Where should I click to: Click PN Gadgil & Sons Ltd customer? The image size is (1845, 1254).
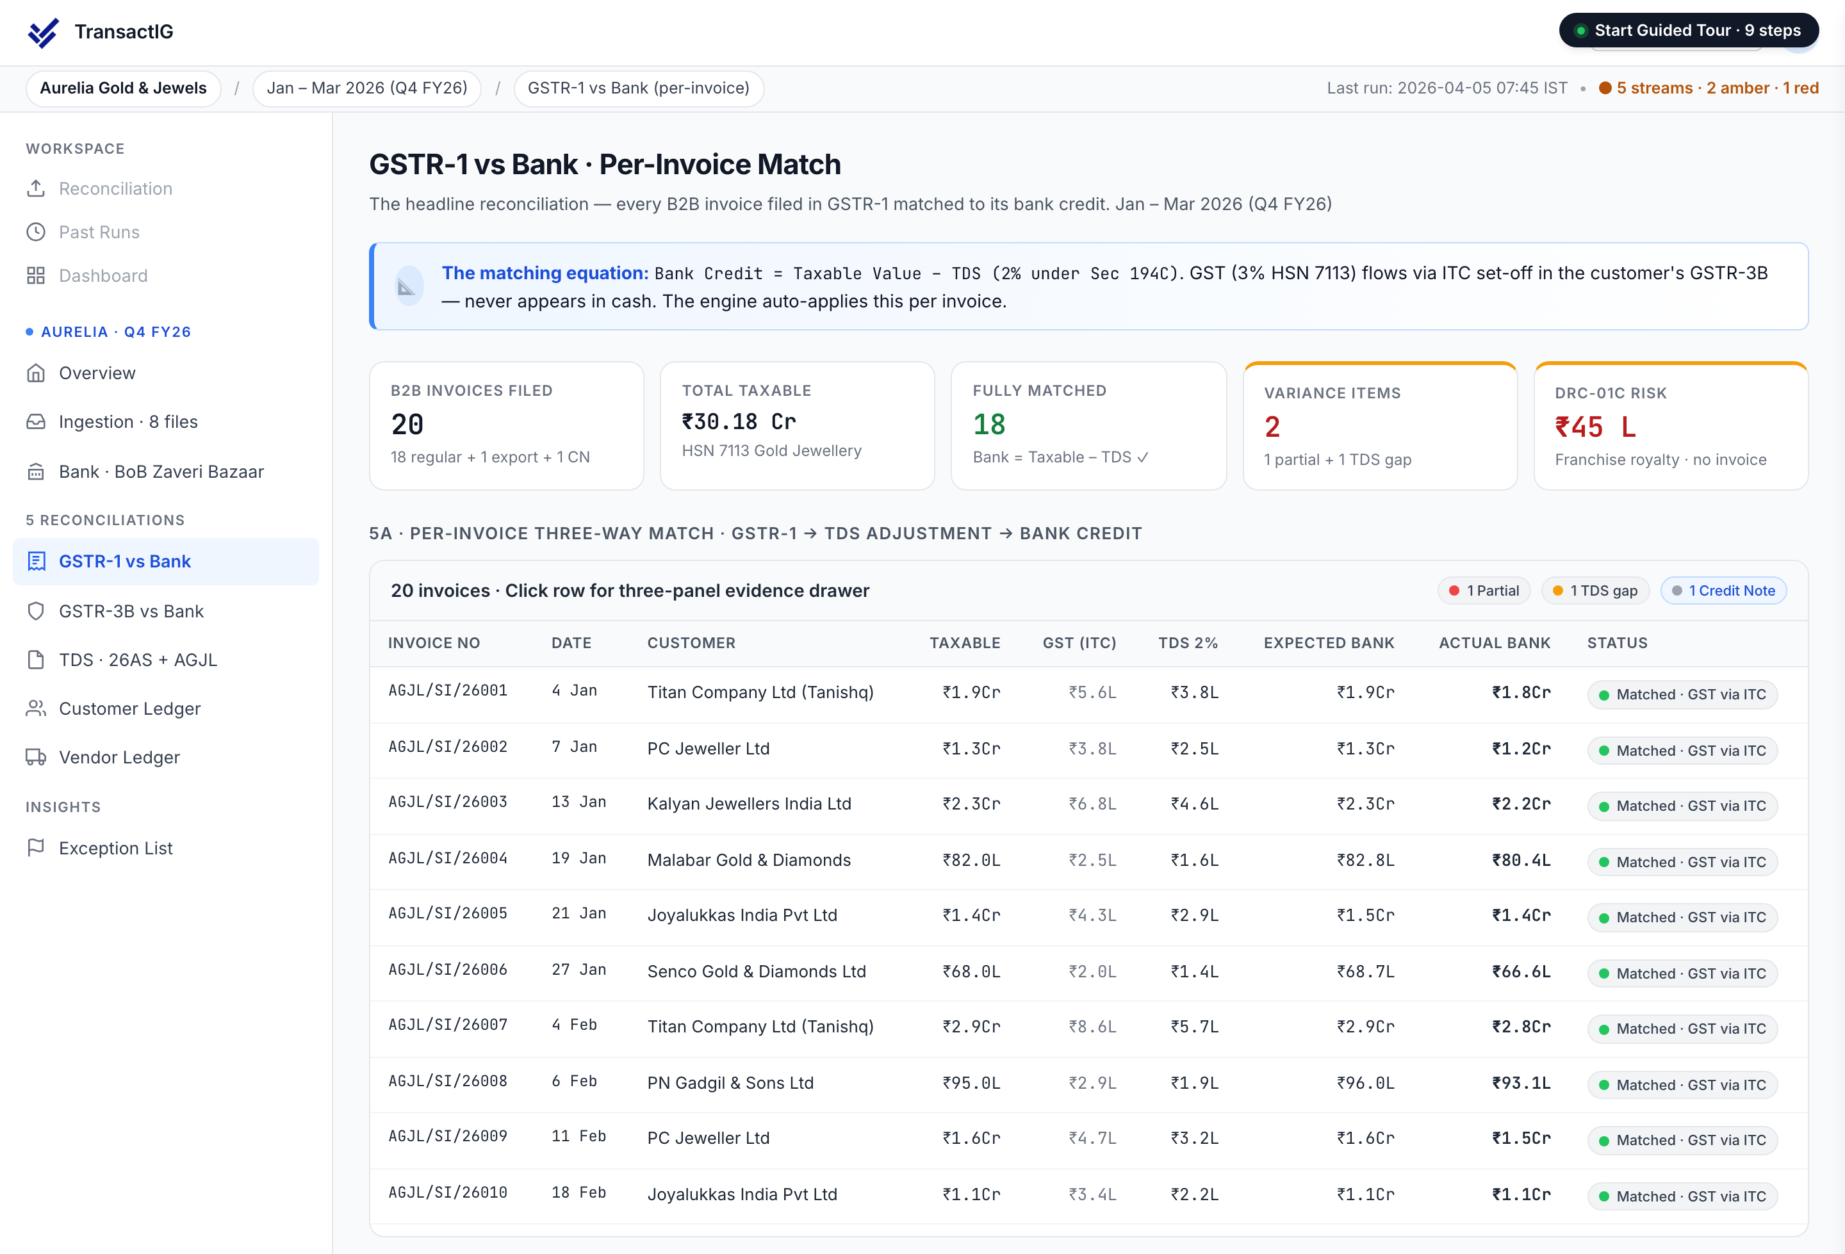tap(730, 1082)
